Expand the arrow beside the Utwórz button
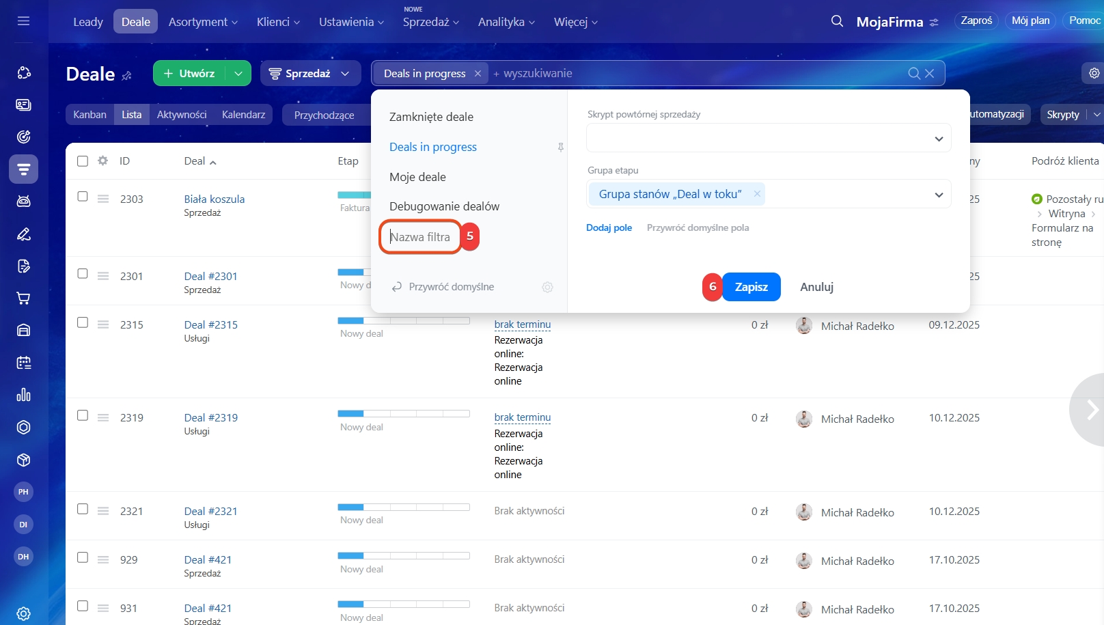The width and height of the screenshot is (1104, 625). click(x=238, y=74)
